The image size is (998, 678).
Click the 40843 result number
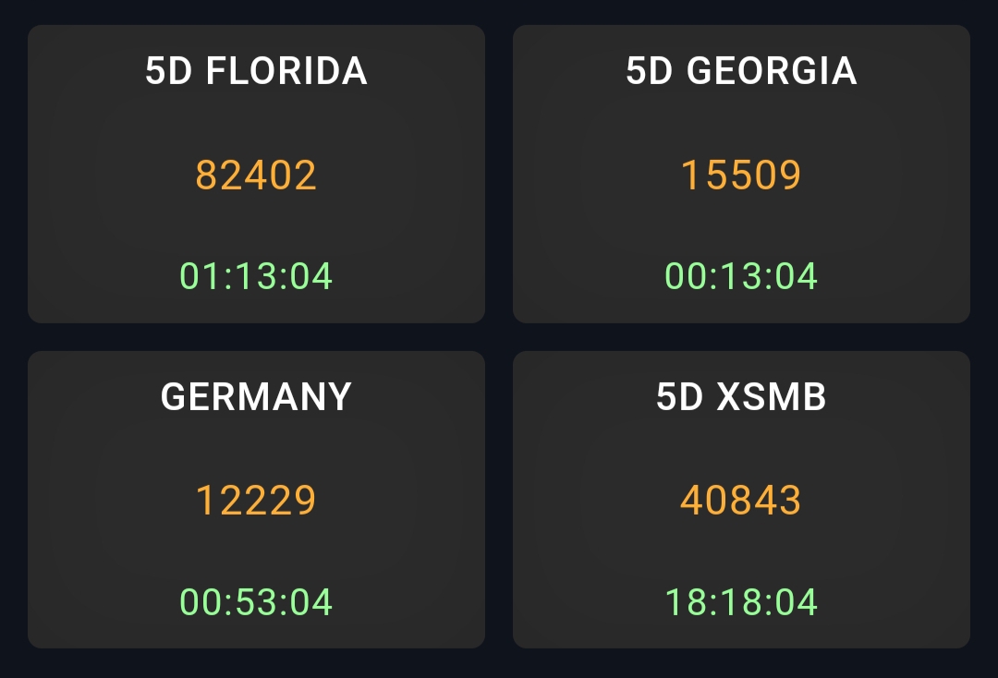741,500
